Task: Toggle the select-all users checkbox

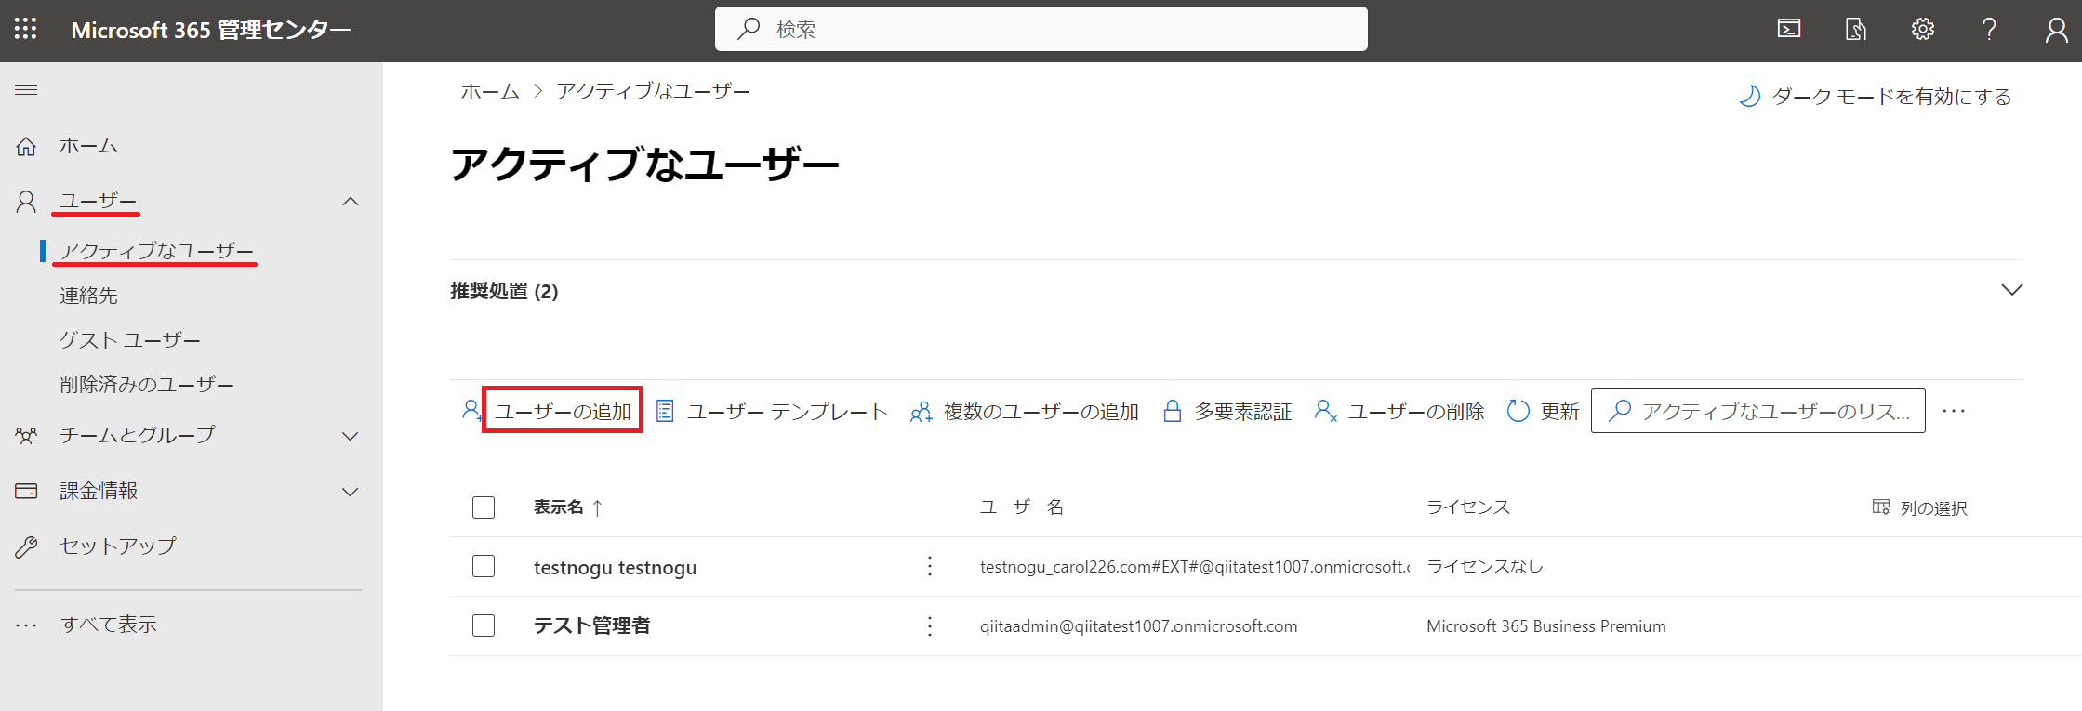Action: pos(484,507)
